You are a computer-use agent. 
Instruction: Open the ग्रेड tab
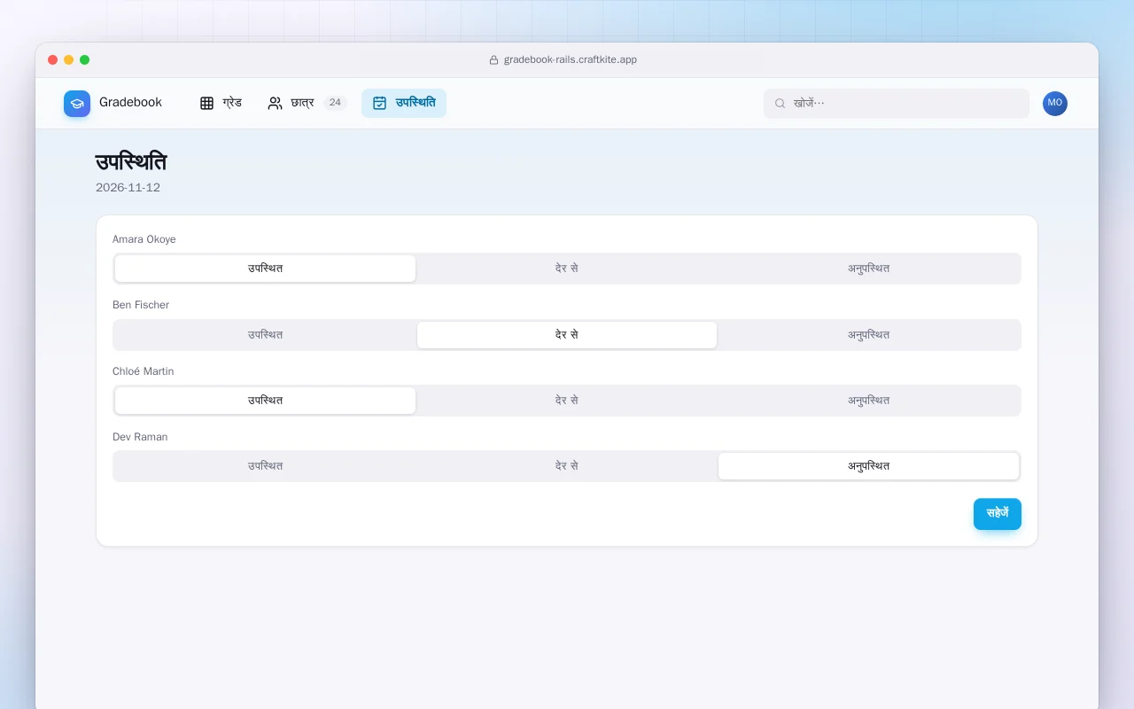coord(221,103)
